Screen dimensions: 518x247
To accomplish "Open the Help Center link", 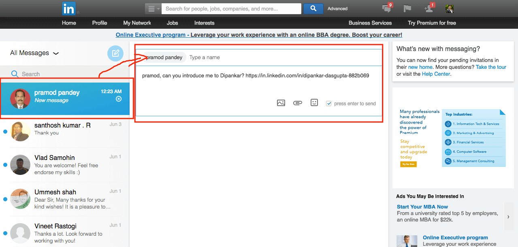I will click(x=436, y=74).
